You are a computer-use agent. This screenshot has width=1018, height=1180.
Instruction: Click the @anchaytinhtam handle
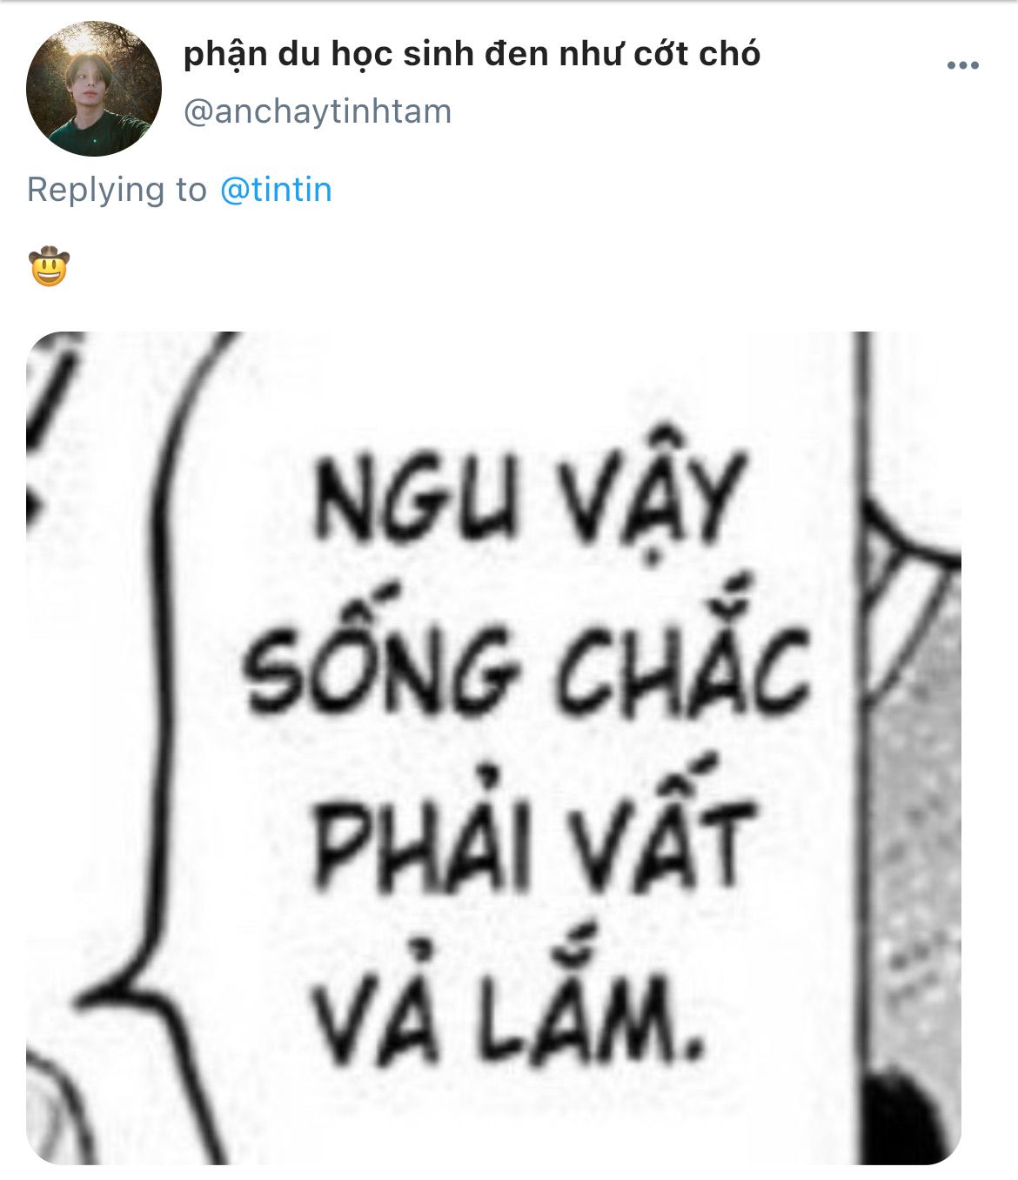click(318, 111)
